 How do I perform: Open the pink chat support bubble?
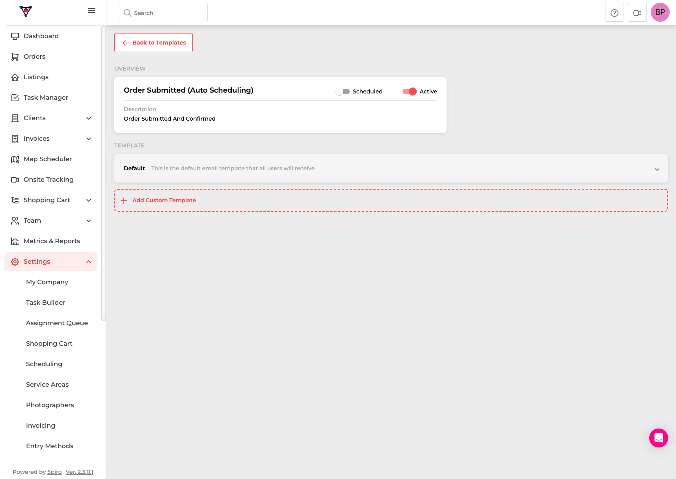[658, 438]
